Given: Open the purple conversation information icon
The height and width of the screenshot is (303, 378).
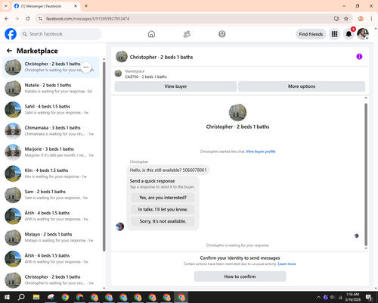Looking at the screenshot, I should (x=359, y=57).
